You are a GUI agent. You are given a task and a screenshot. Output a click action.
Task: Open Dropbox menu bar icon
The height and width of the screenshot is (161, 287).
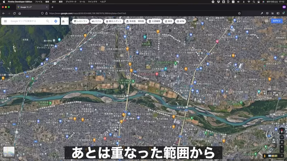coord(218,2)
